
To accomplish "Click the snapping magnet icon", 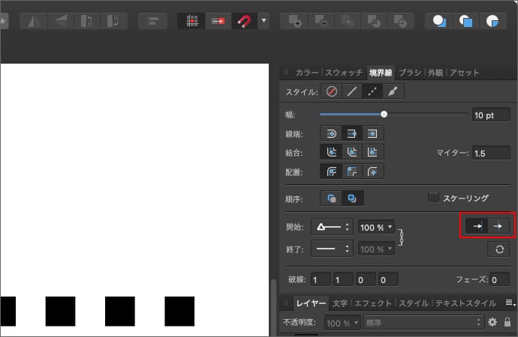I will click(243, 21).
